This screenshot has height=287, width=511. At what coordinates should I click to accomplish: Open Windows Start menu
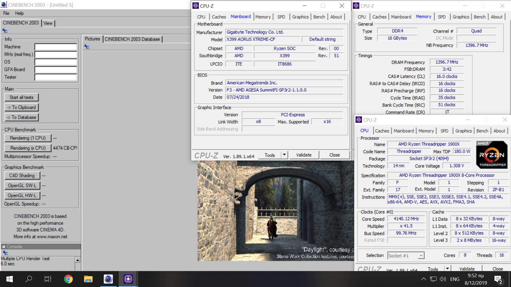(x=10, y=279)
